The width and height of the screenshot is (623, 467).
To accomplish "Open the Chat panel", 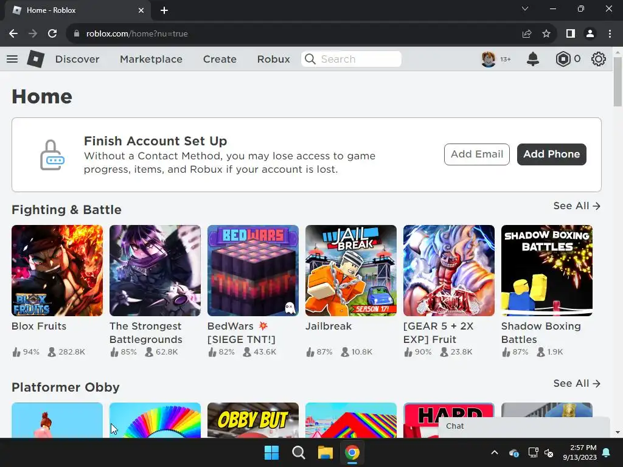I will coord(524,426).
